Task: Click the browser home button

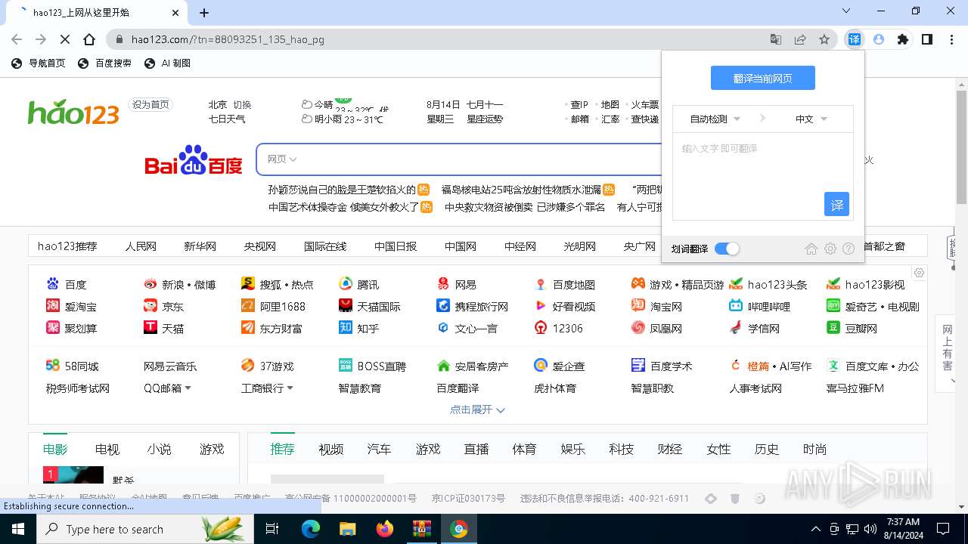Action: (x=89, y=39)
